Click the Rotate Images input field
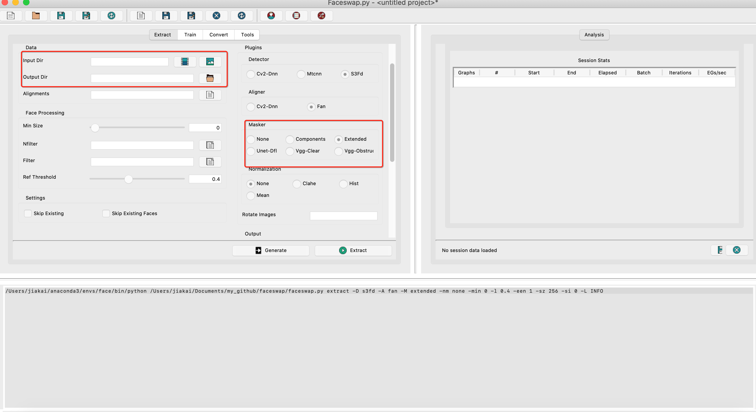756x412 pixels. pyautogui.click(x=343, y=216)
